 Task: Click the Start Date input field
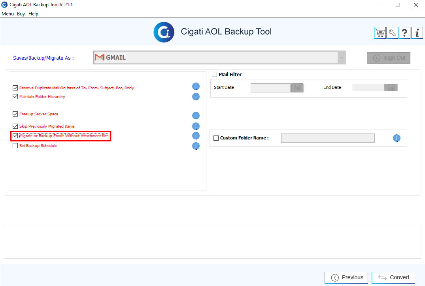270,88
